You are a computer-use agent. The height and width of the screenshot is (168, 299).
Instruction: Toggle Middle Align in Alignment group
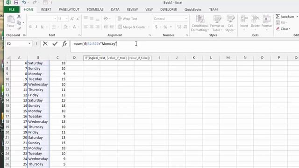[92, 19]
